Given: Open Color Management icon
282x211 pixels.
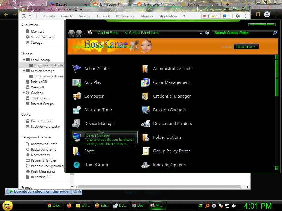Looking at the screenshot, I should click(x=145, y=82).
